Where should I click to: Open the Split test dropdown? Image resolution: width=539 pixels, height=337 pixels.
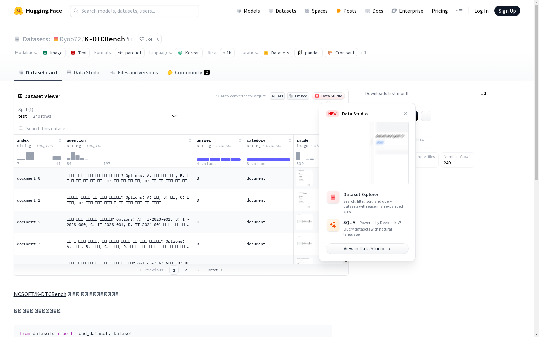98,113
